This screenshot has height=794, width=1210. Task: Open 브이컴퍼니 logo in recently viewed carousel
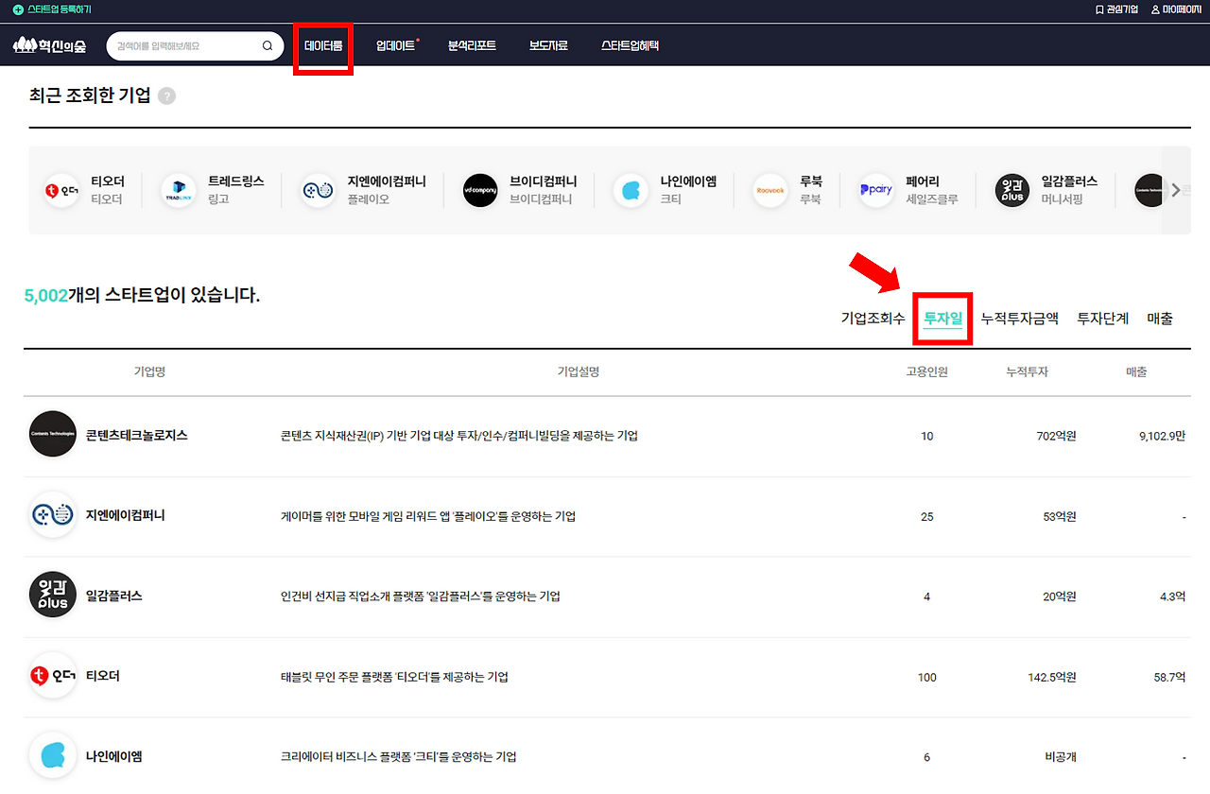(480, 190)
